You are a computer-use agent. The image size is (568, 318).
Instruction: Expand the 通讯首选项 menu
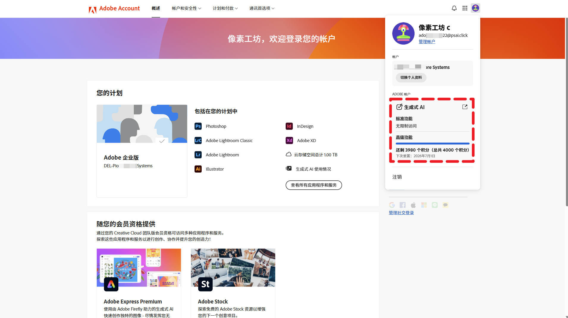(x=262, y=8)
